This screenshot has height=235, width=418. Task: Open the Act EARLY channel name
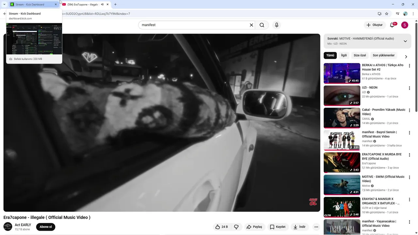23,225
